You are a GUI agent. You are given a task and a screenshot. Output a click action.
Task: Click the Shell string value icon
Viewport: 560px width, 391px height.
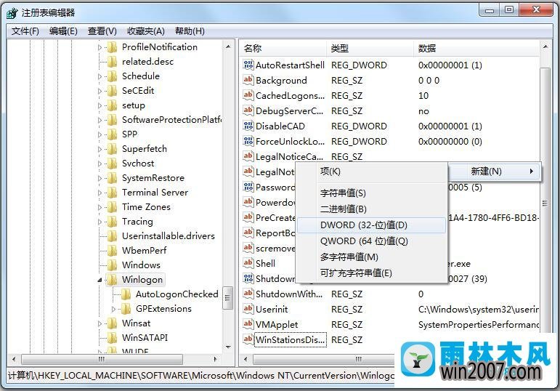(x=248, y=263)
